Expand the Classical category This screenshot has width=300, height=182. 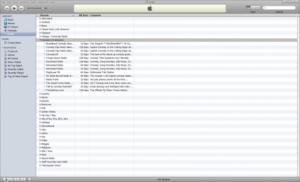[x=40, y=33]
